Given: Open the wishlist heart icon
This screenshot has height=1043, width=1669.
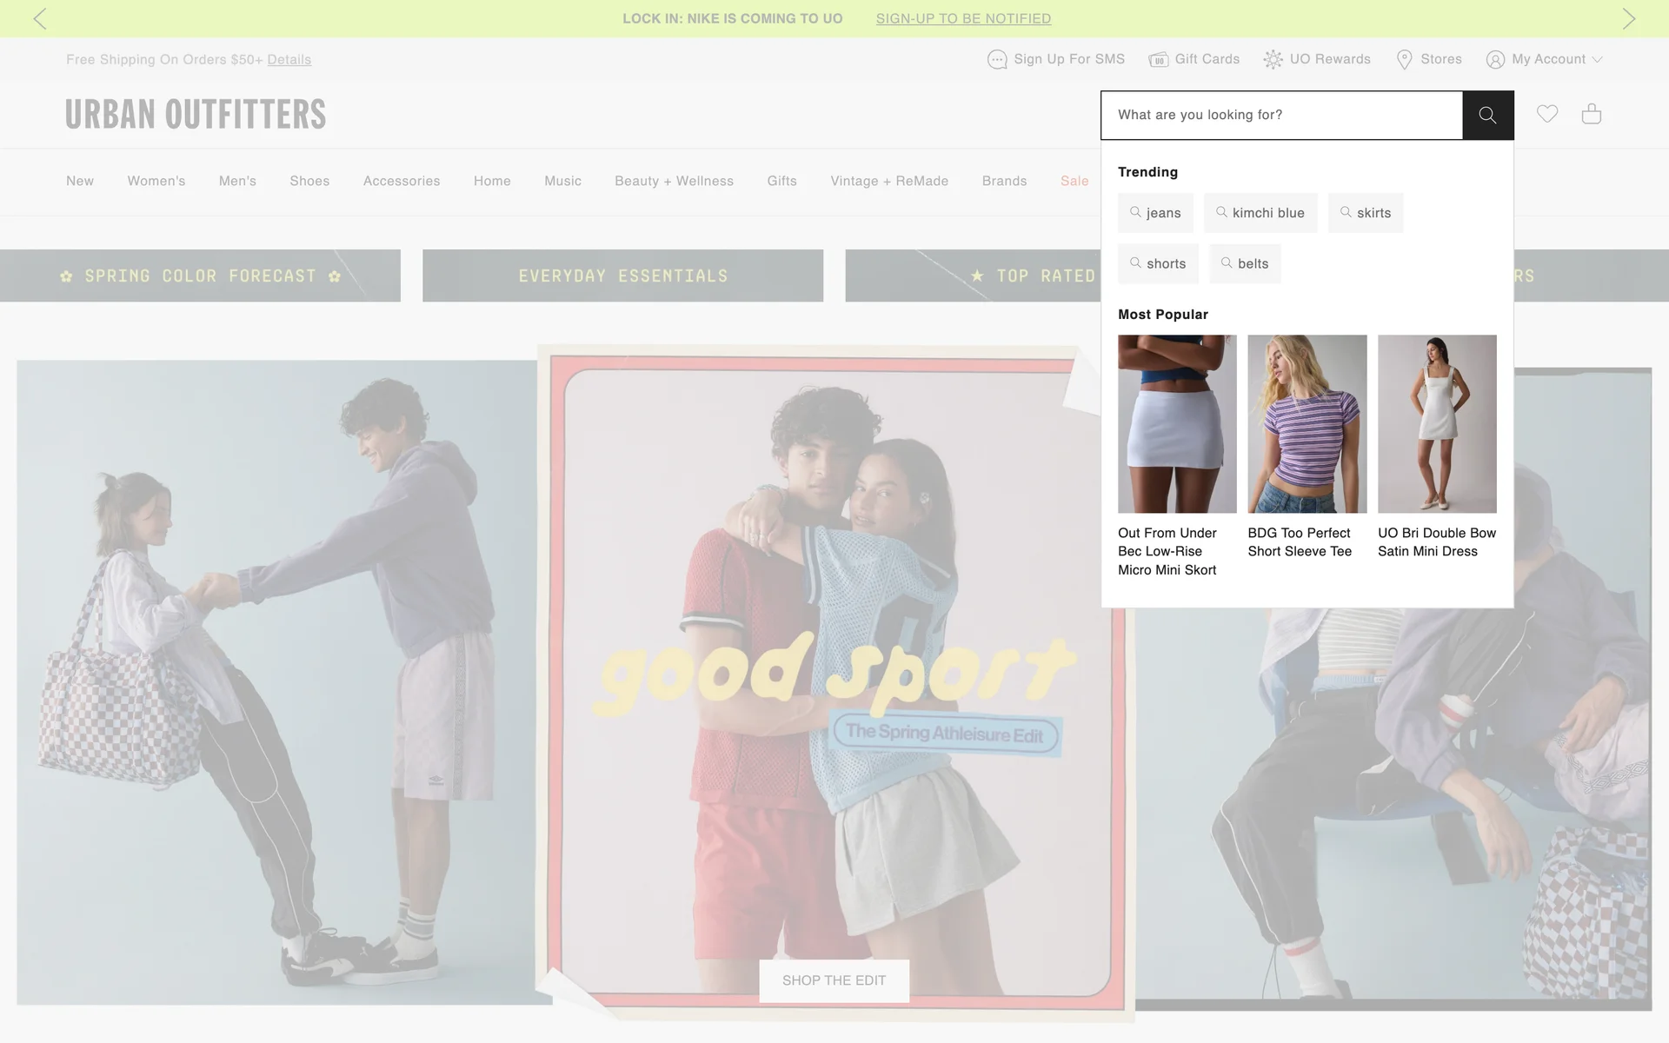Looking at the screenshot, I should click(1547, 114).
